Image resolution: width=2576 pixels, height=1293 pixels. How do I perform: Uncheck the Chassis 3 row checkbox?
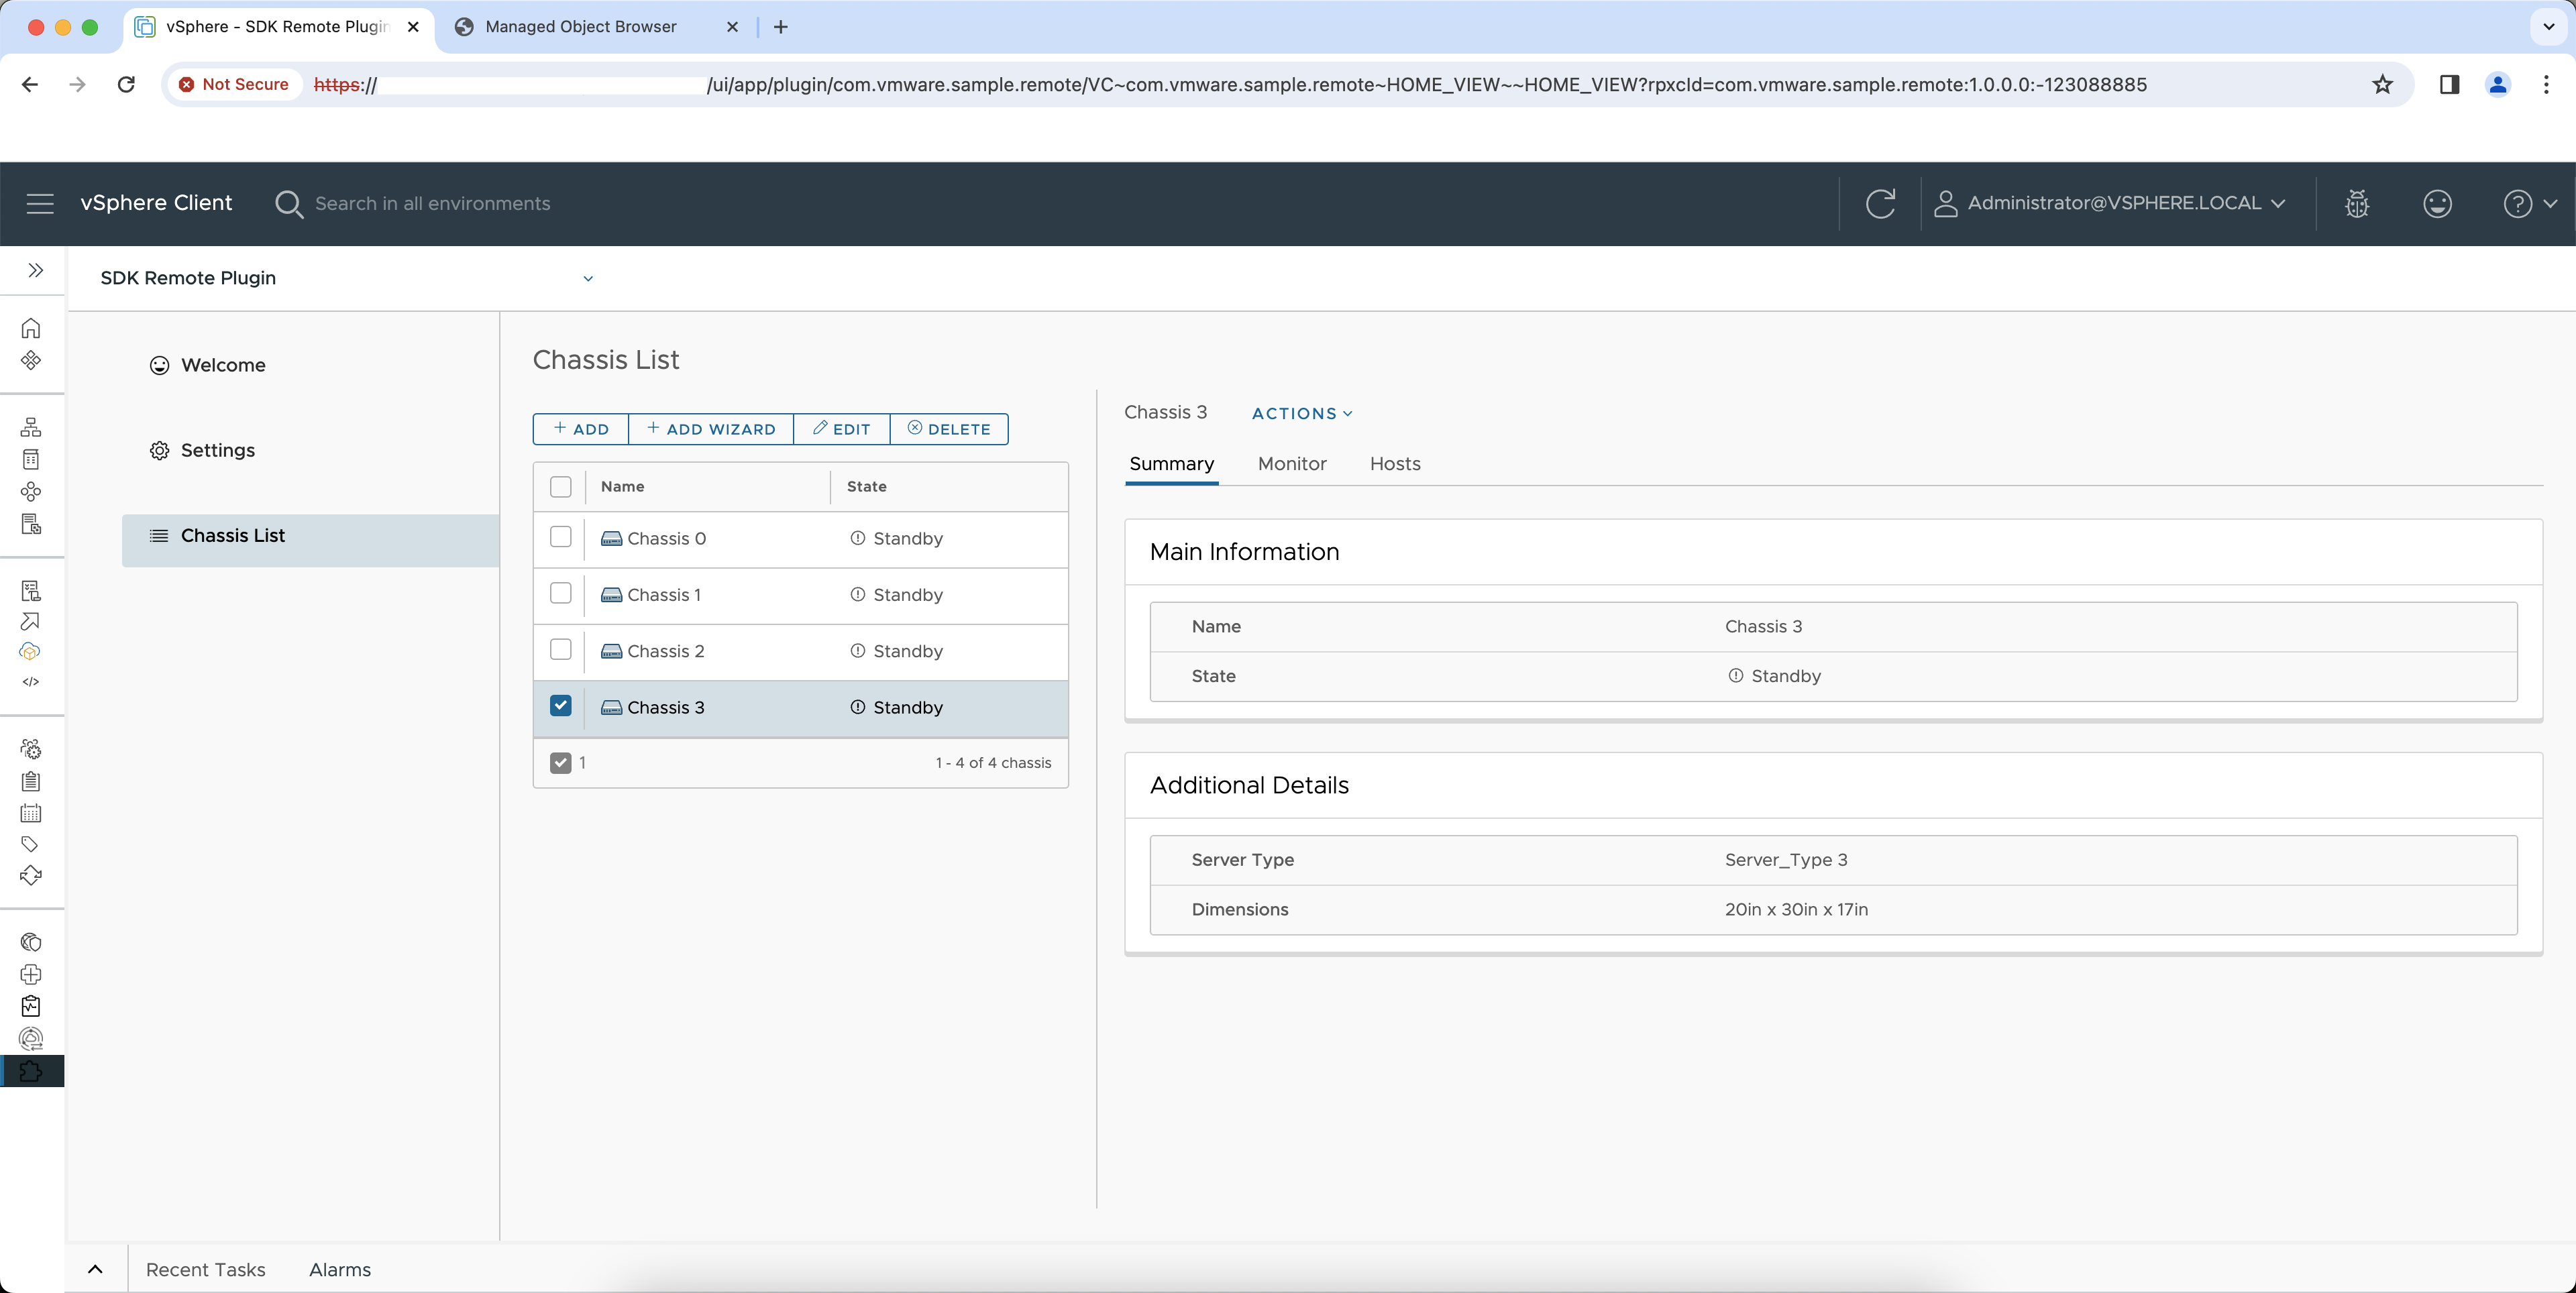(x=560, y=705)
